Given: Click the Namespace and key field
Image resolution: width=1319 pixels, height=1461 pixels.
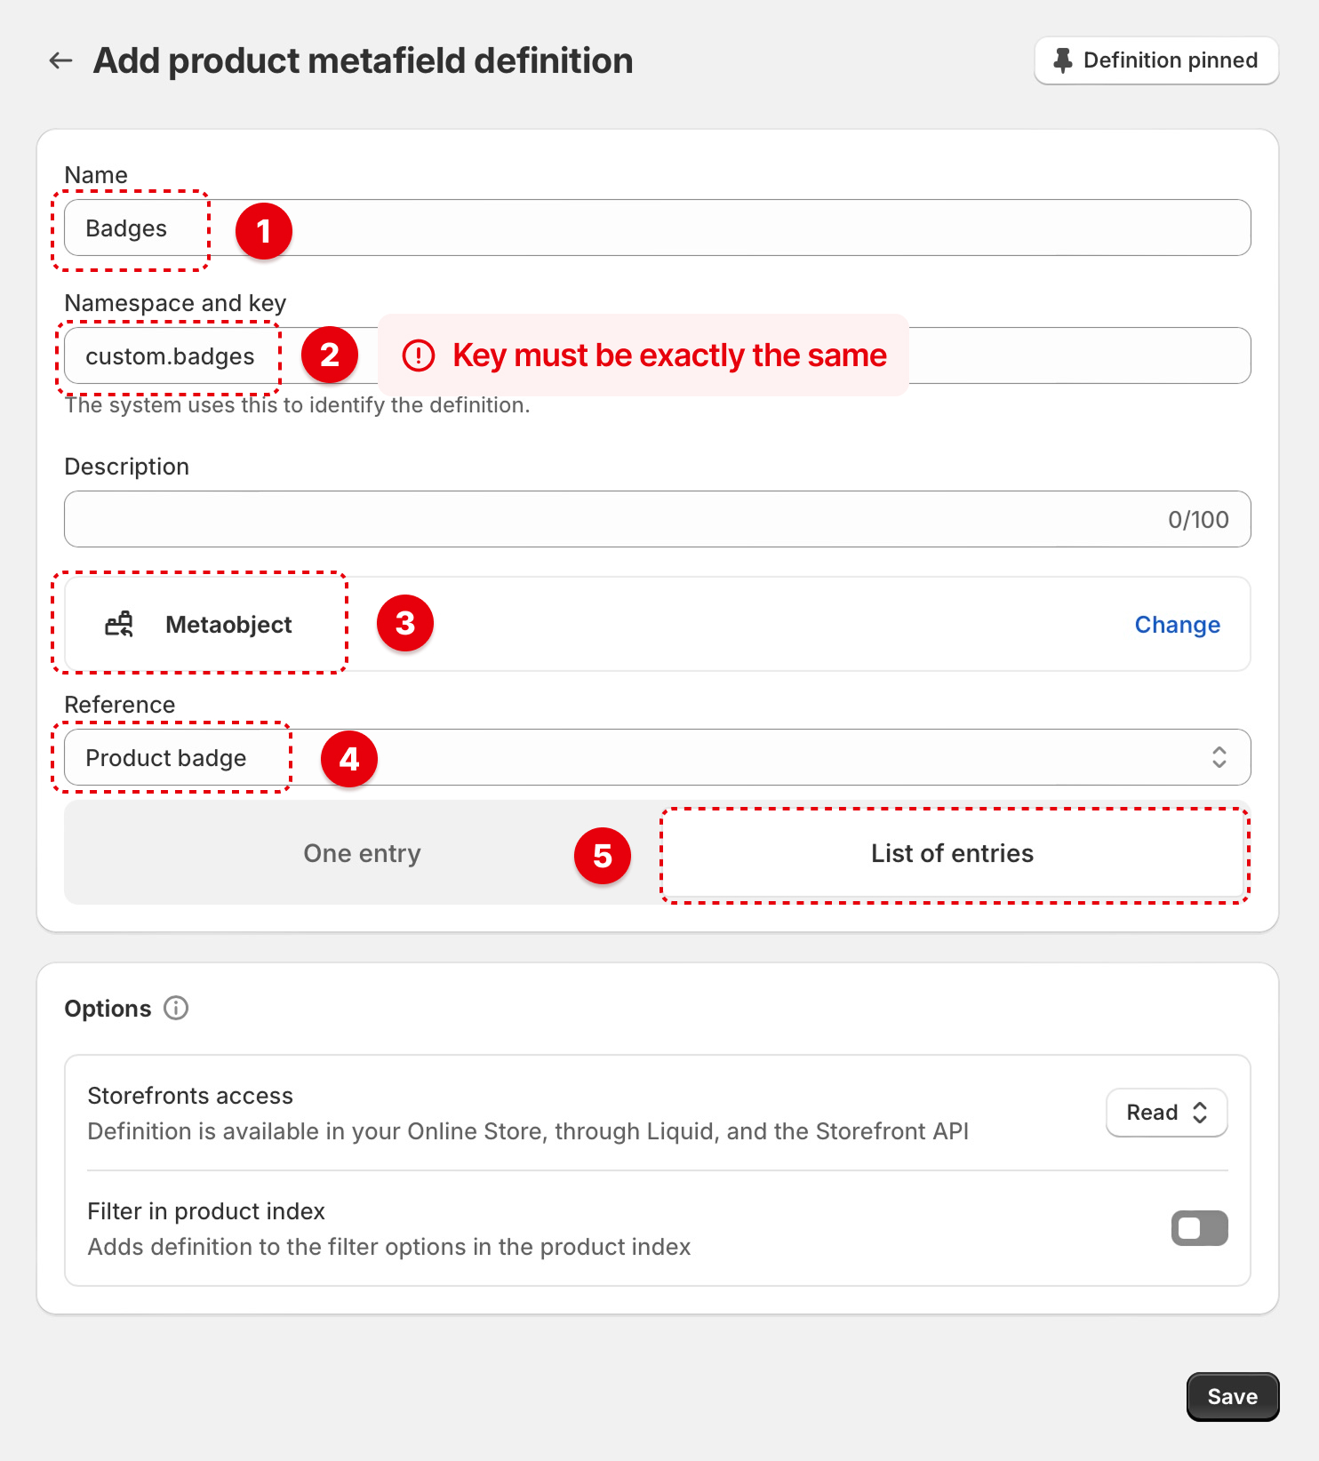Looking at the screenshot, I should coord(1067,355).
